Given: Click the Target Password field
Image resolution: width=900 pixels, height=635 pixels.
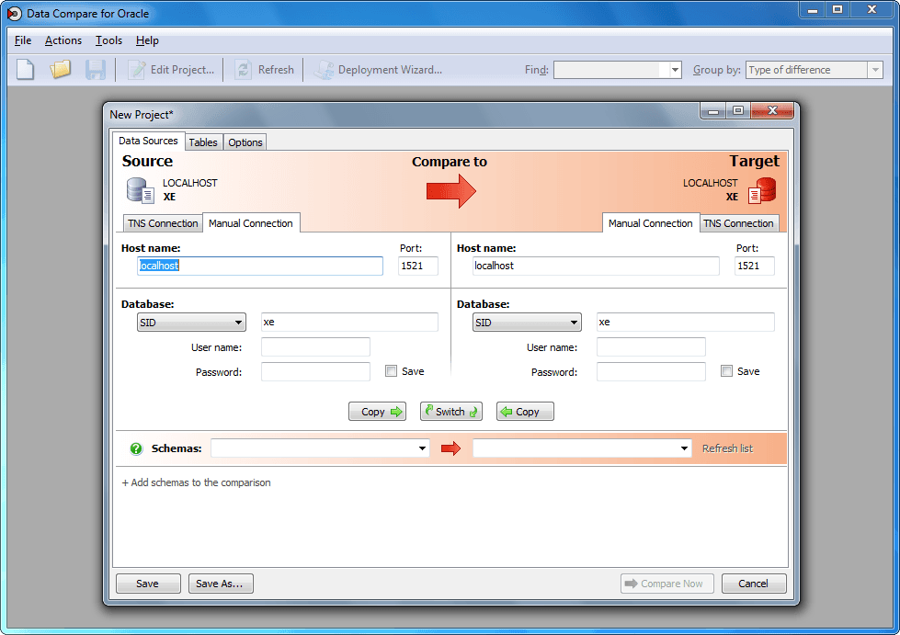Looking at the screenshot, I should coord(651,371).
